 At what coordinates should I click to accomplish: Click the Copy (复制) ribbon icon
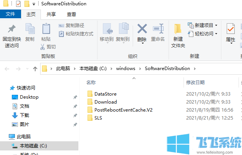pyautogui.click(x=30, y=29)
